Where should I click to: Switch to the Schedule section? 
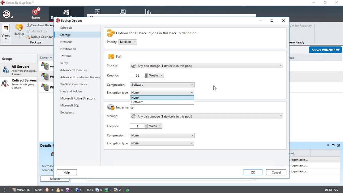[x=66, y=28]
